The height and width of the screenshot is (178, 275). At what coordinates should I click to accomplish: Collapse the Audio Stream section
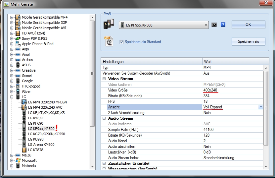coord(104,118)
